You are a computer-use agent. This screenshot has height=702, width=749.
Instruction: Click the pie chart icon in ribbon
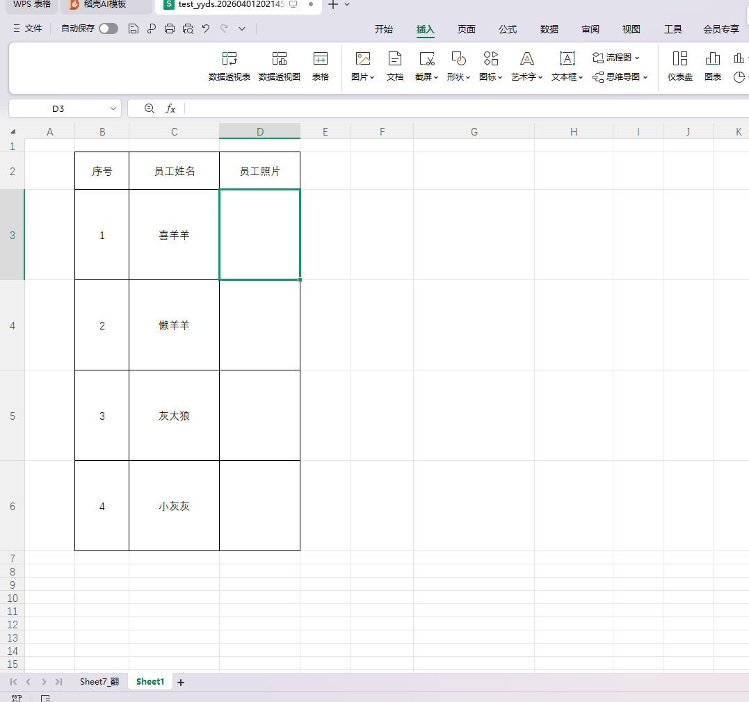740,77
